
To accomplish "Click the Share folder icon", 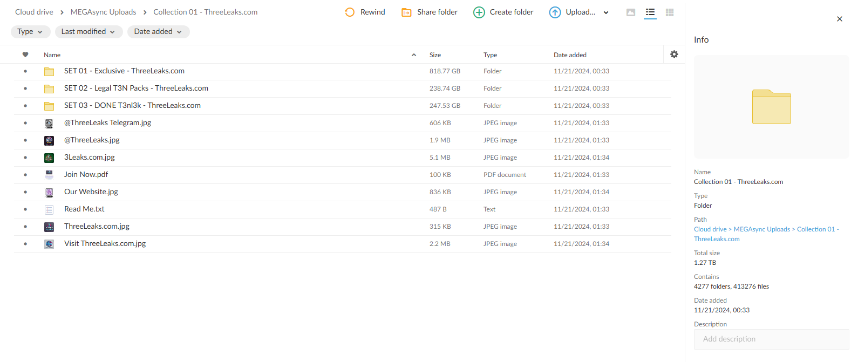I will tap(406, 12).
